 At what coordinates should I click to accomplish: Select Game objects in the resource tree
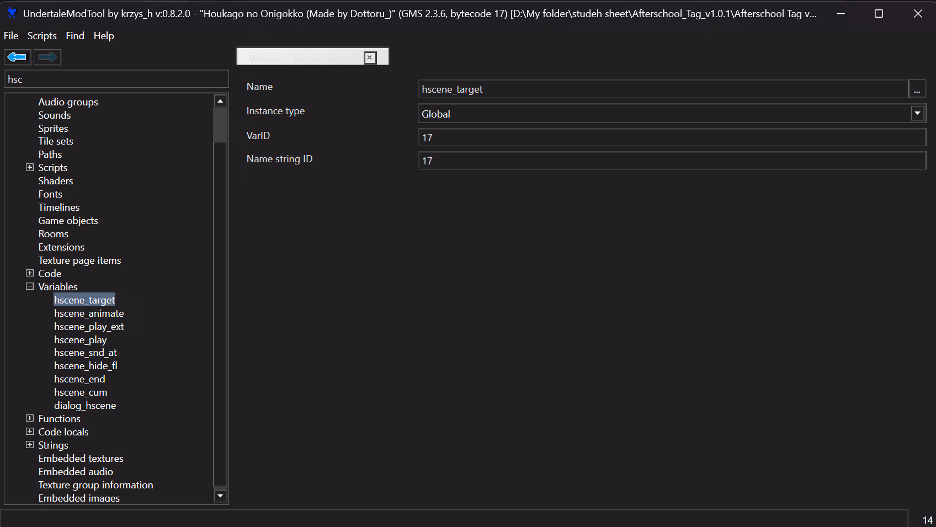[68, 221]
